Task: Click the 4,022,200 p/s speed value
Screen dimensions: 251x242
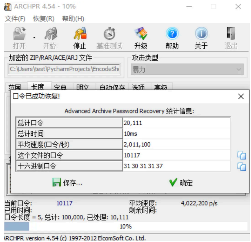Action: (199, 203)
